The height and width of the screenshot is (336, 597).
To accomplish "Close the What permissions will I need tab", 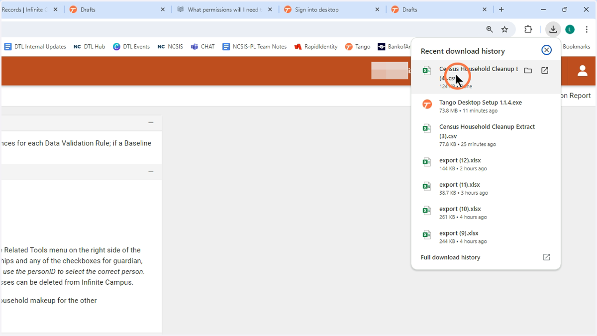I will 270,9.
